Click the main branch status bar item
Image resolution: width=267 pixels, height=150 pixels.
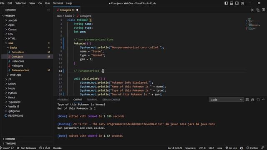pos(5,148)
